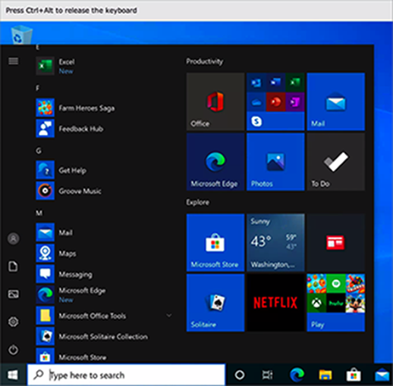This screenshot has width=393, height=386.
Task: Click the letter M index header
Action: point(39,213)
